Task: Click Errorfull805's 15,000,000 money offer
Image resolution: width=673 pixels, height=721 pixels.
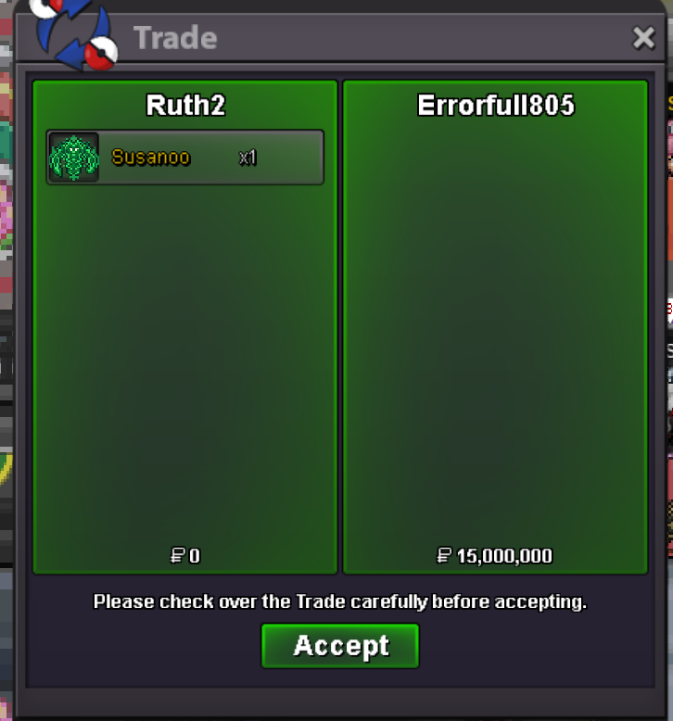Action: (503, 555)
